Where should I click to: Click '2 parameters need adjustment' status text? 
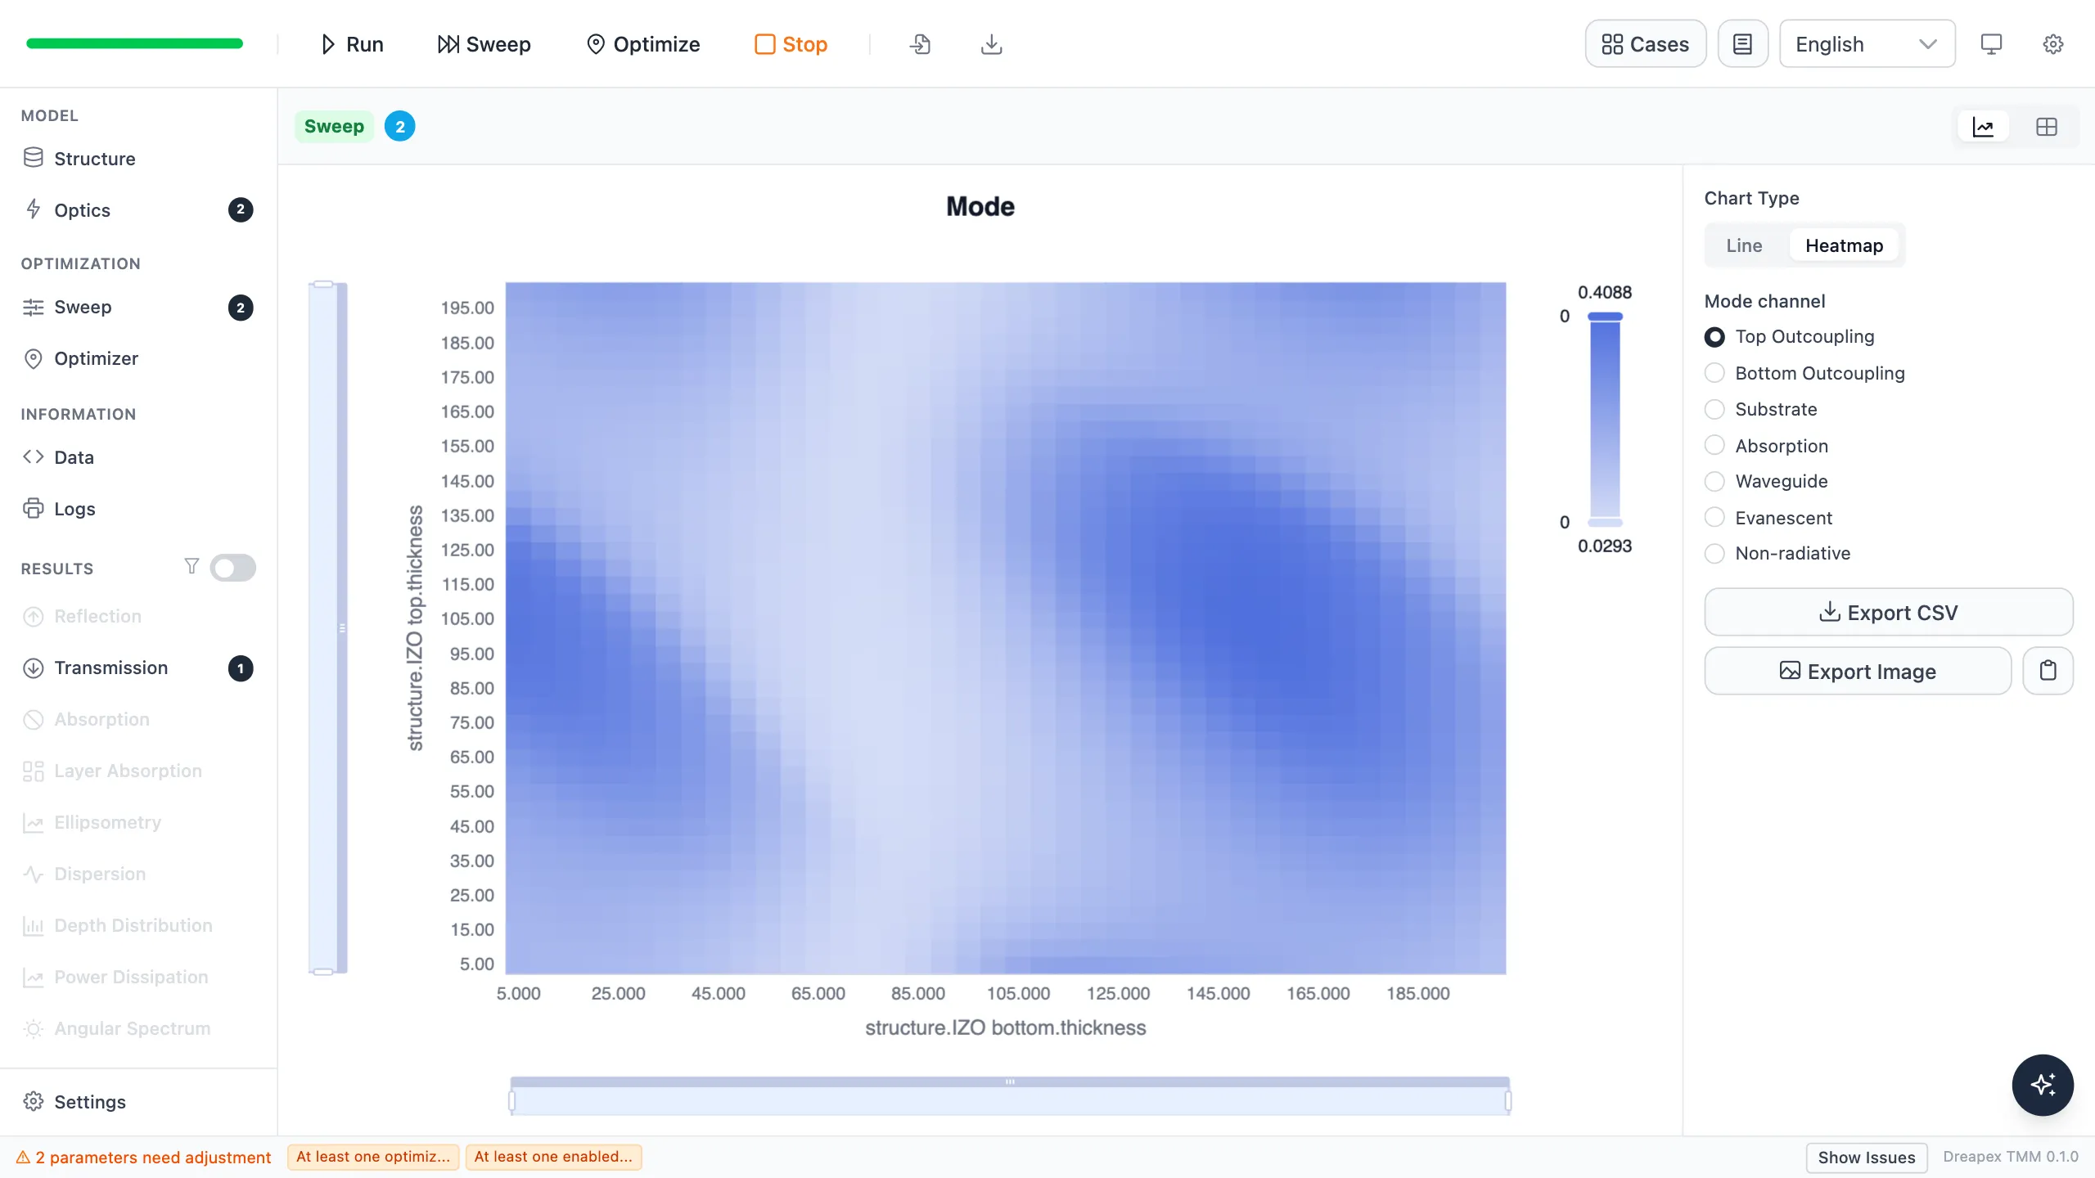(153, 1158)
